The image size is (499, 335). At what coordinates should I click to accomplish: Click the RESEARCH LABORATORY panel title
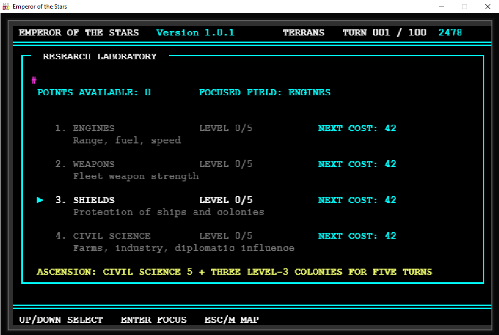(x=99, y=57)
